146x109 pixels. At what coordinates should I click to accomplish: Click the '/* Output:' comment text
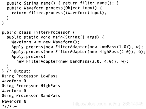[19, 71]
